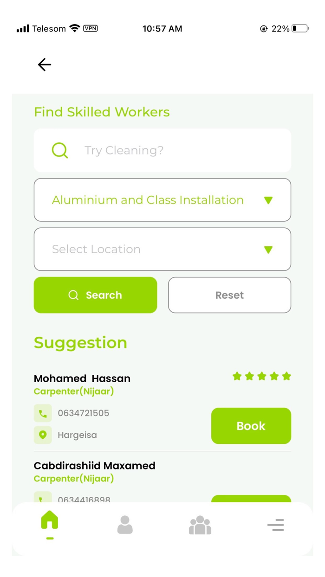Tap the phone icon beside 0634721505
The image size is (325, 577).
pos(42,413)
